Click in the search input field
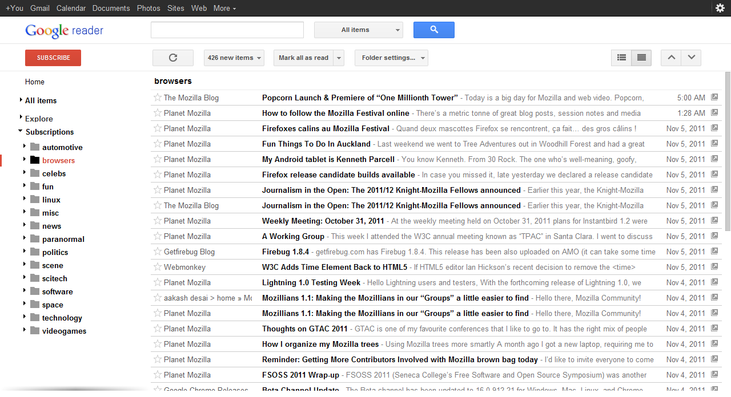The width and height of the screenshot is (731, 397). click(x=227, y=30)
